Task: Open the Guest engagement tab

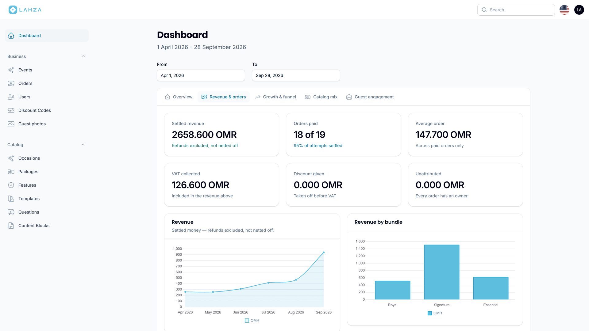Action: point(370,97)
